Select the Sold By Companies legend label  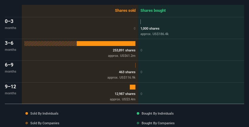[45, 123]
